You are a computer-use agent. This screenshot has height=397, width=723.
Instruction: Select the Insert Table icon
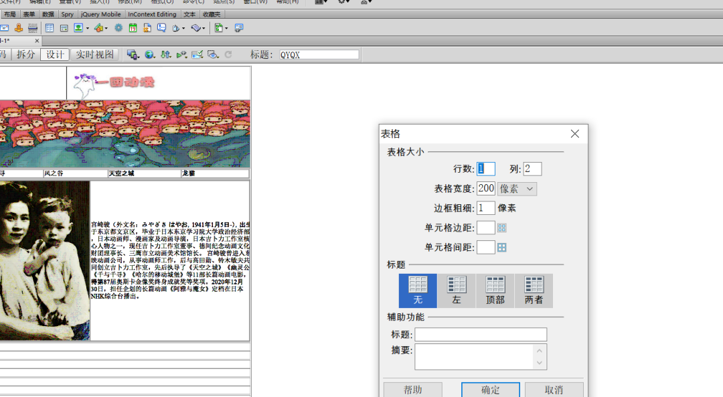[x=50, y=27]
